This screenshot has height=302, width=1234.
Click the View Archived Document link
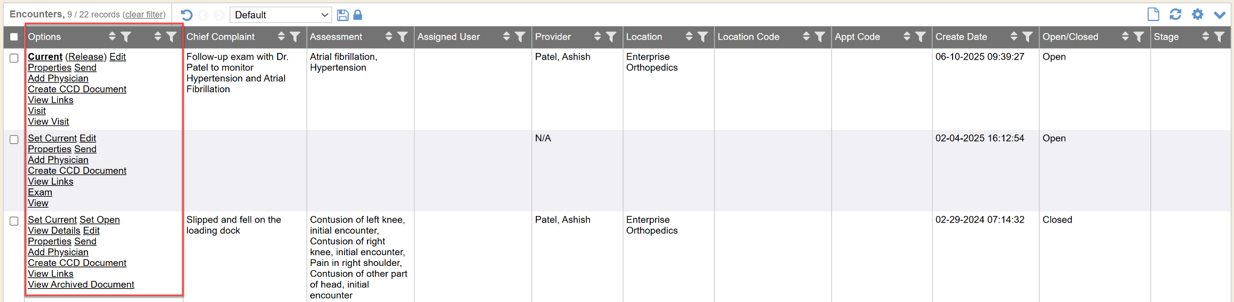[x=81, y=285]
